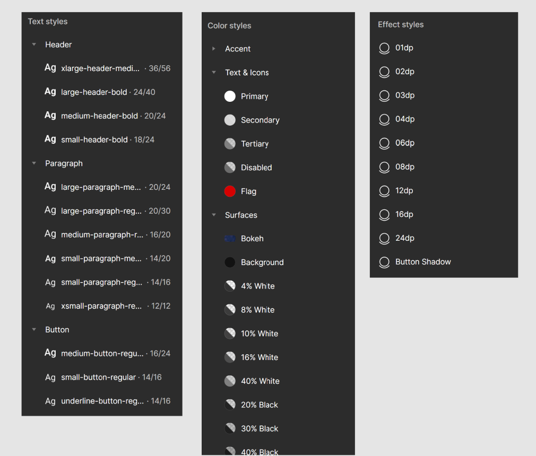This screenshot has width=536, height=456.
Task: Click the 01dp effect style icon
Action: (384, 48)
